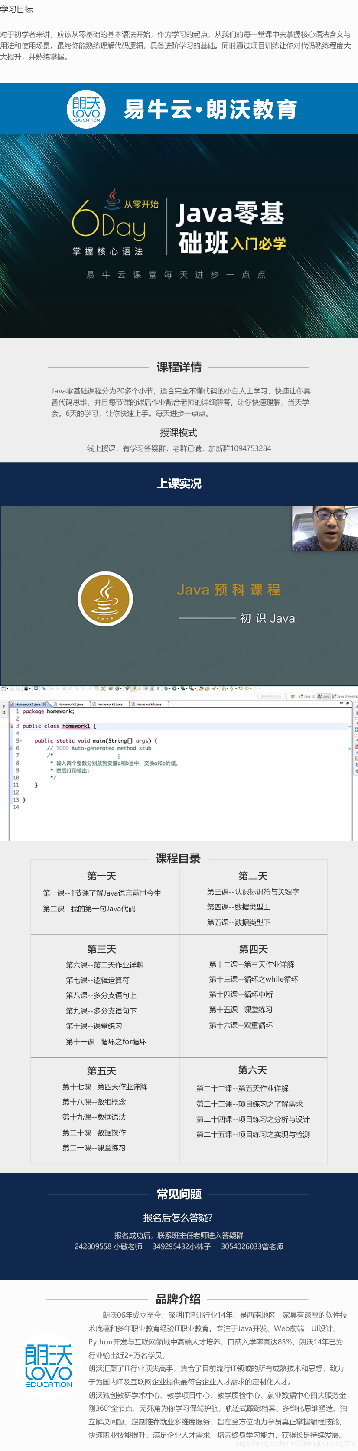Click '第十二课--第三天作业详解'
Screen dimensions: 358x1451
click(x=251, y=965)
